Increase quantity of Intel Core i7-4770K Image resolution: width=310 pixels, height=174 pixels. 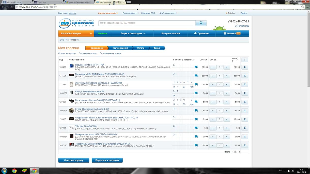pyautogui.click(x=227, y=67)
